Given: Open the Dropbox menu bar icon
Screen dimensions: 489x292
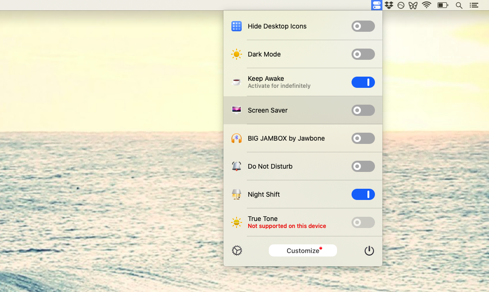Looking at the screenshot, I should (389, 5).
